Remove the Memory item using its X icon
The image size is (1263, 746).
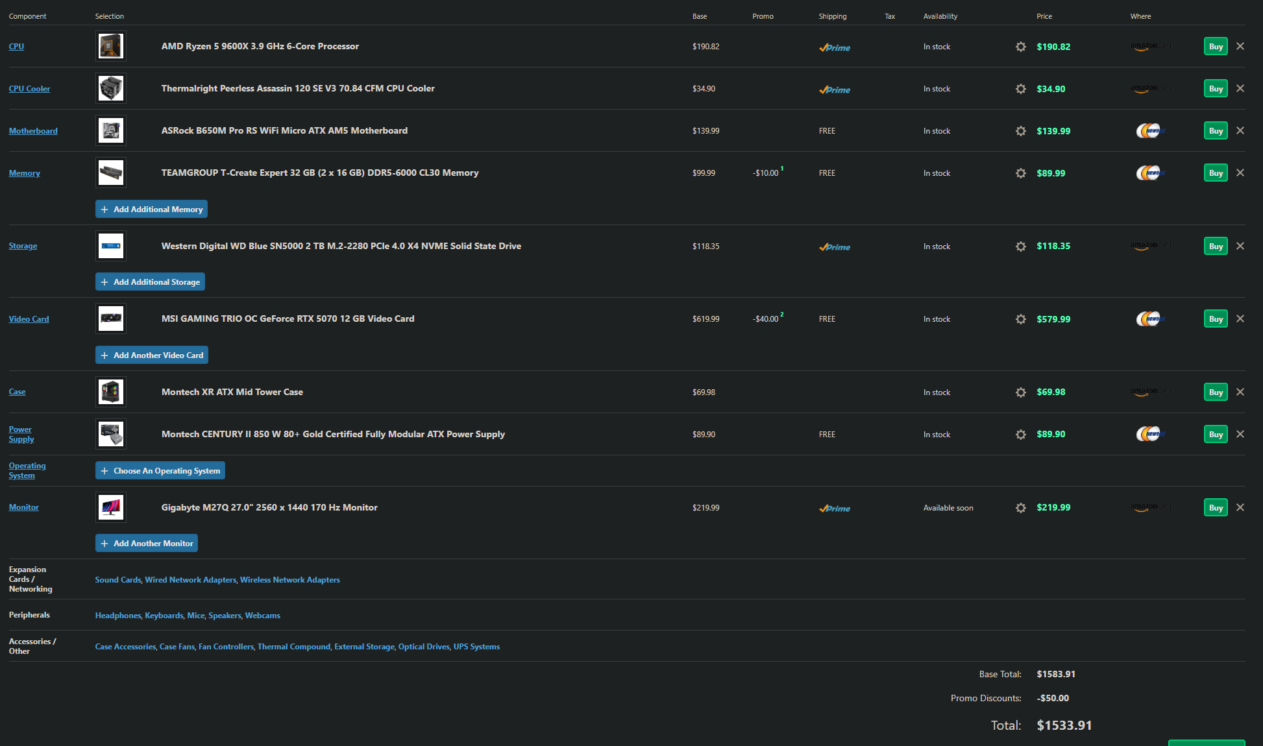(x=1240, y=173)
